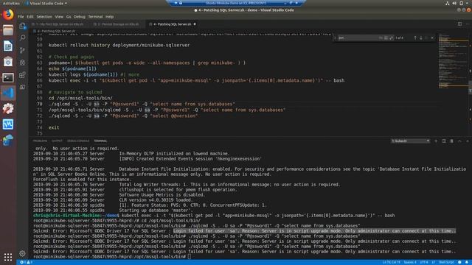Kill the terminal with trash icon

(452, 141)
